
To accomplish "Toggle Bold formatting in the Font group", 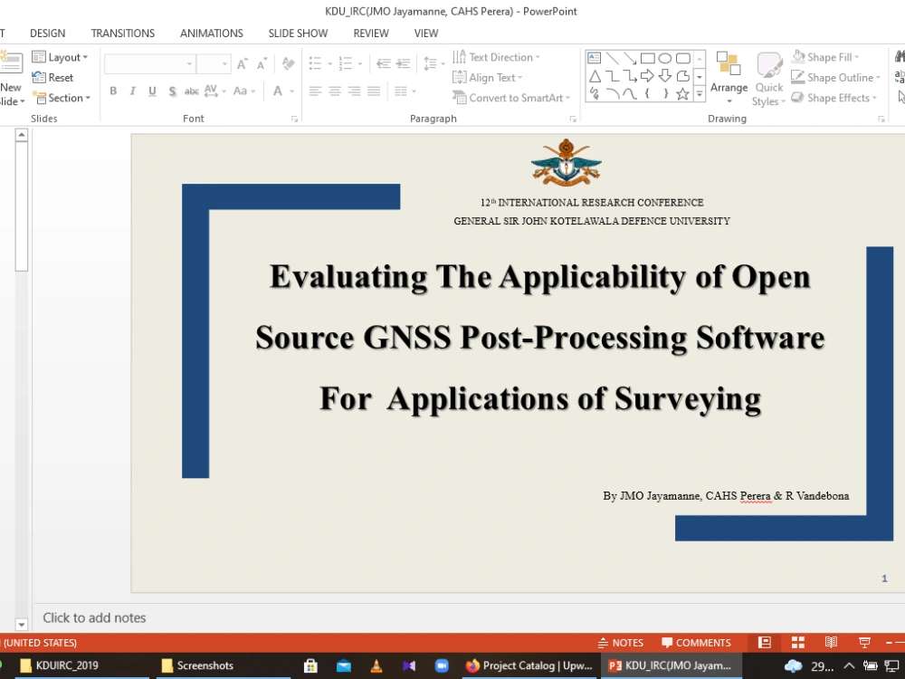I will (113, 91).
